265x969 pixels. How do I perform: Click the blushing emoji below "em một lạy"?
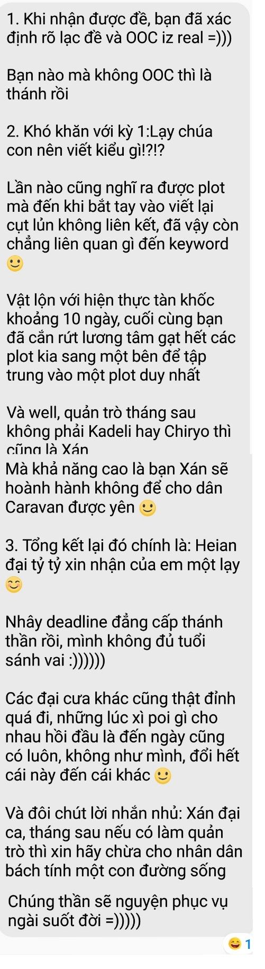tap(14, 585)
